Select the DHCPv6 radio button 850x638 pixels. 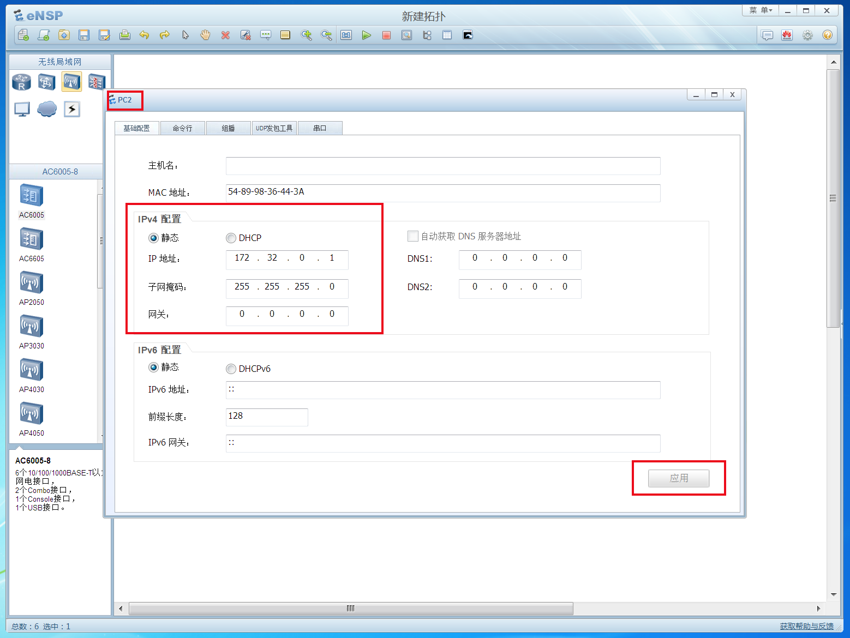[x=231, y=369]
